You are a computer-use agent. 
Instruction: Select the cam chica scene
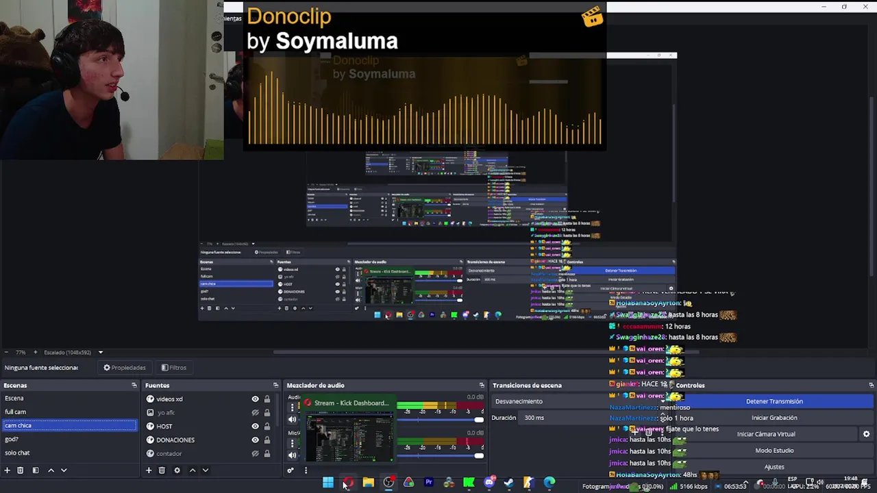tap(69, 425)
